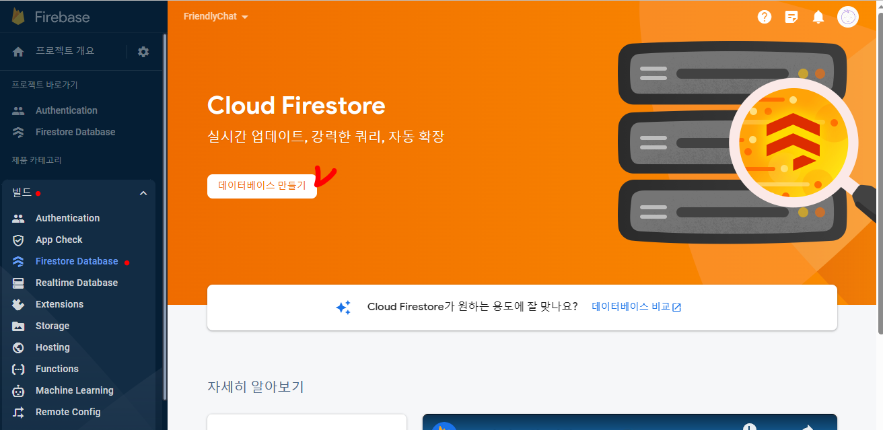Open Remote Config in the sidebar
This screenshot has height=430, width=883.
68,412
